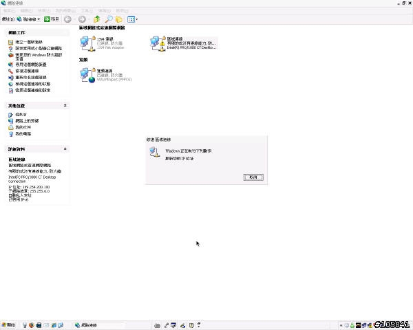Open the Advanced (進階) menu
Screen dimensions: 413x330
(x=105, y=11)
